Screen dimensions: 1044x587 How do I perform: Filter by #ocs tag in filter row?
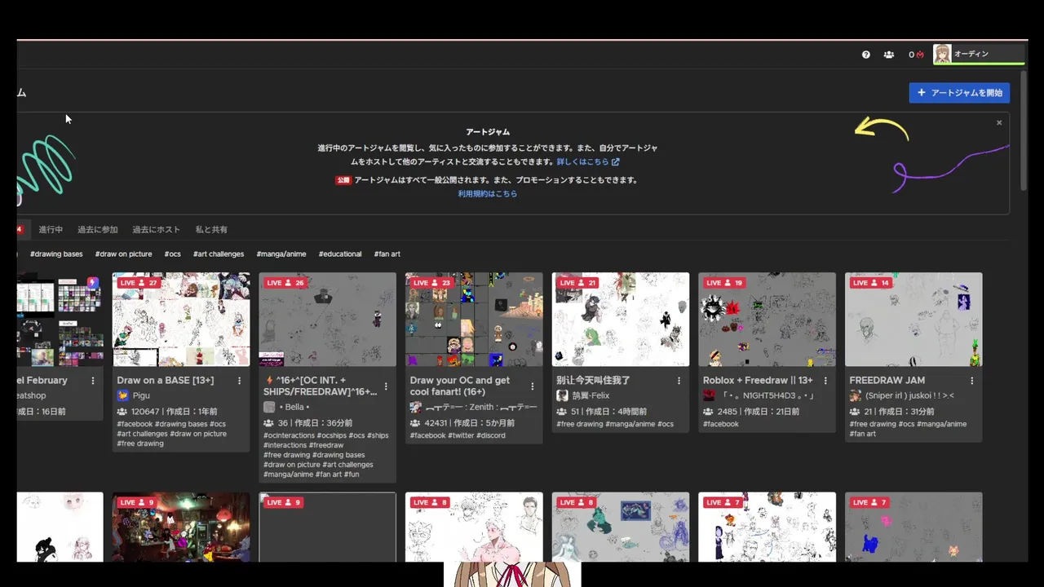[x=173, y=254]
